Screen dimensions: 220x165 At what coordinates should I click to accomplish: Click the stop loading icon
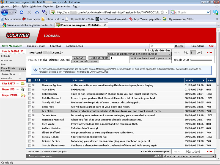pos(29,12)
